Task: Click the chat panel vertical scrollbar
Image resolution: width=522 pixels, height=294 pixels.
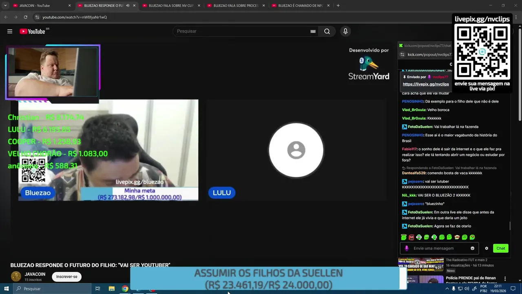Action: [x=509, y=226]
